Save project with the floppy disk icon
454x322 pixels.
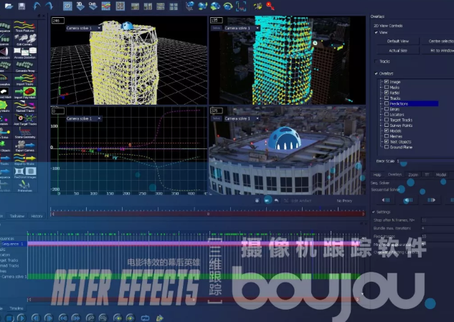tap(22, 6)
